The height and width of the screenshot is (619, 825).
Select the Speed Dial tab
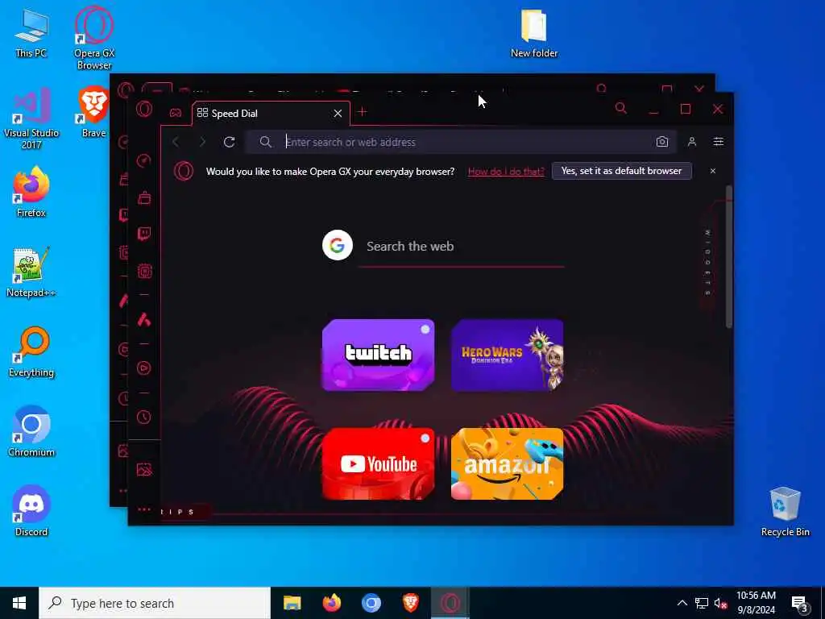pyautogui.click(x=271, y=113)
